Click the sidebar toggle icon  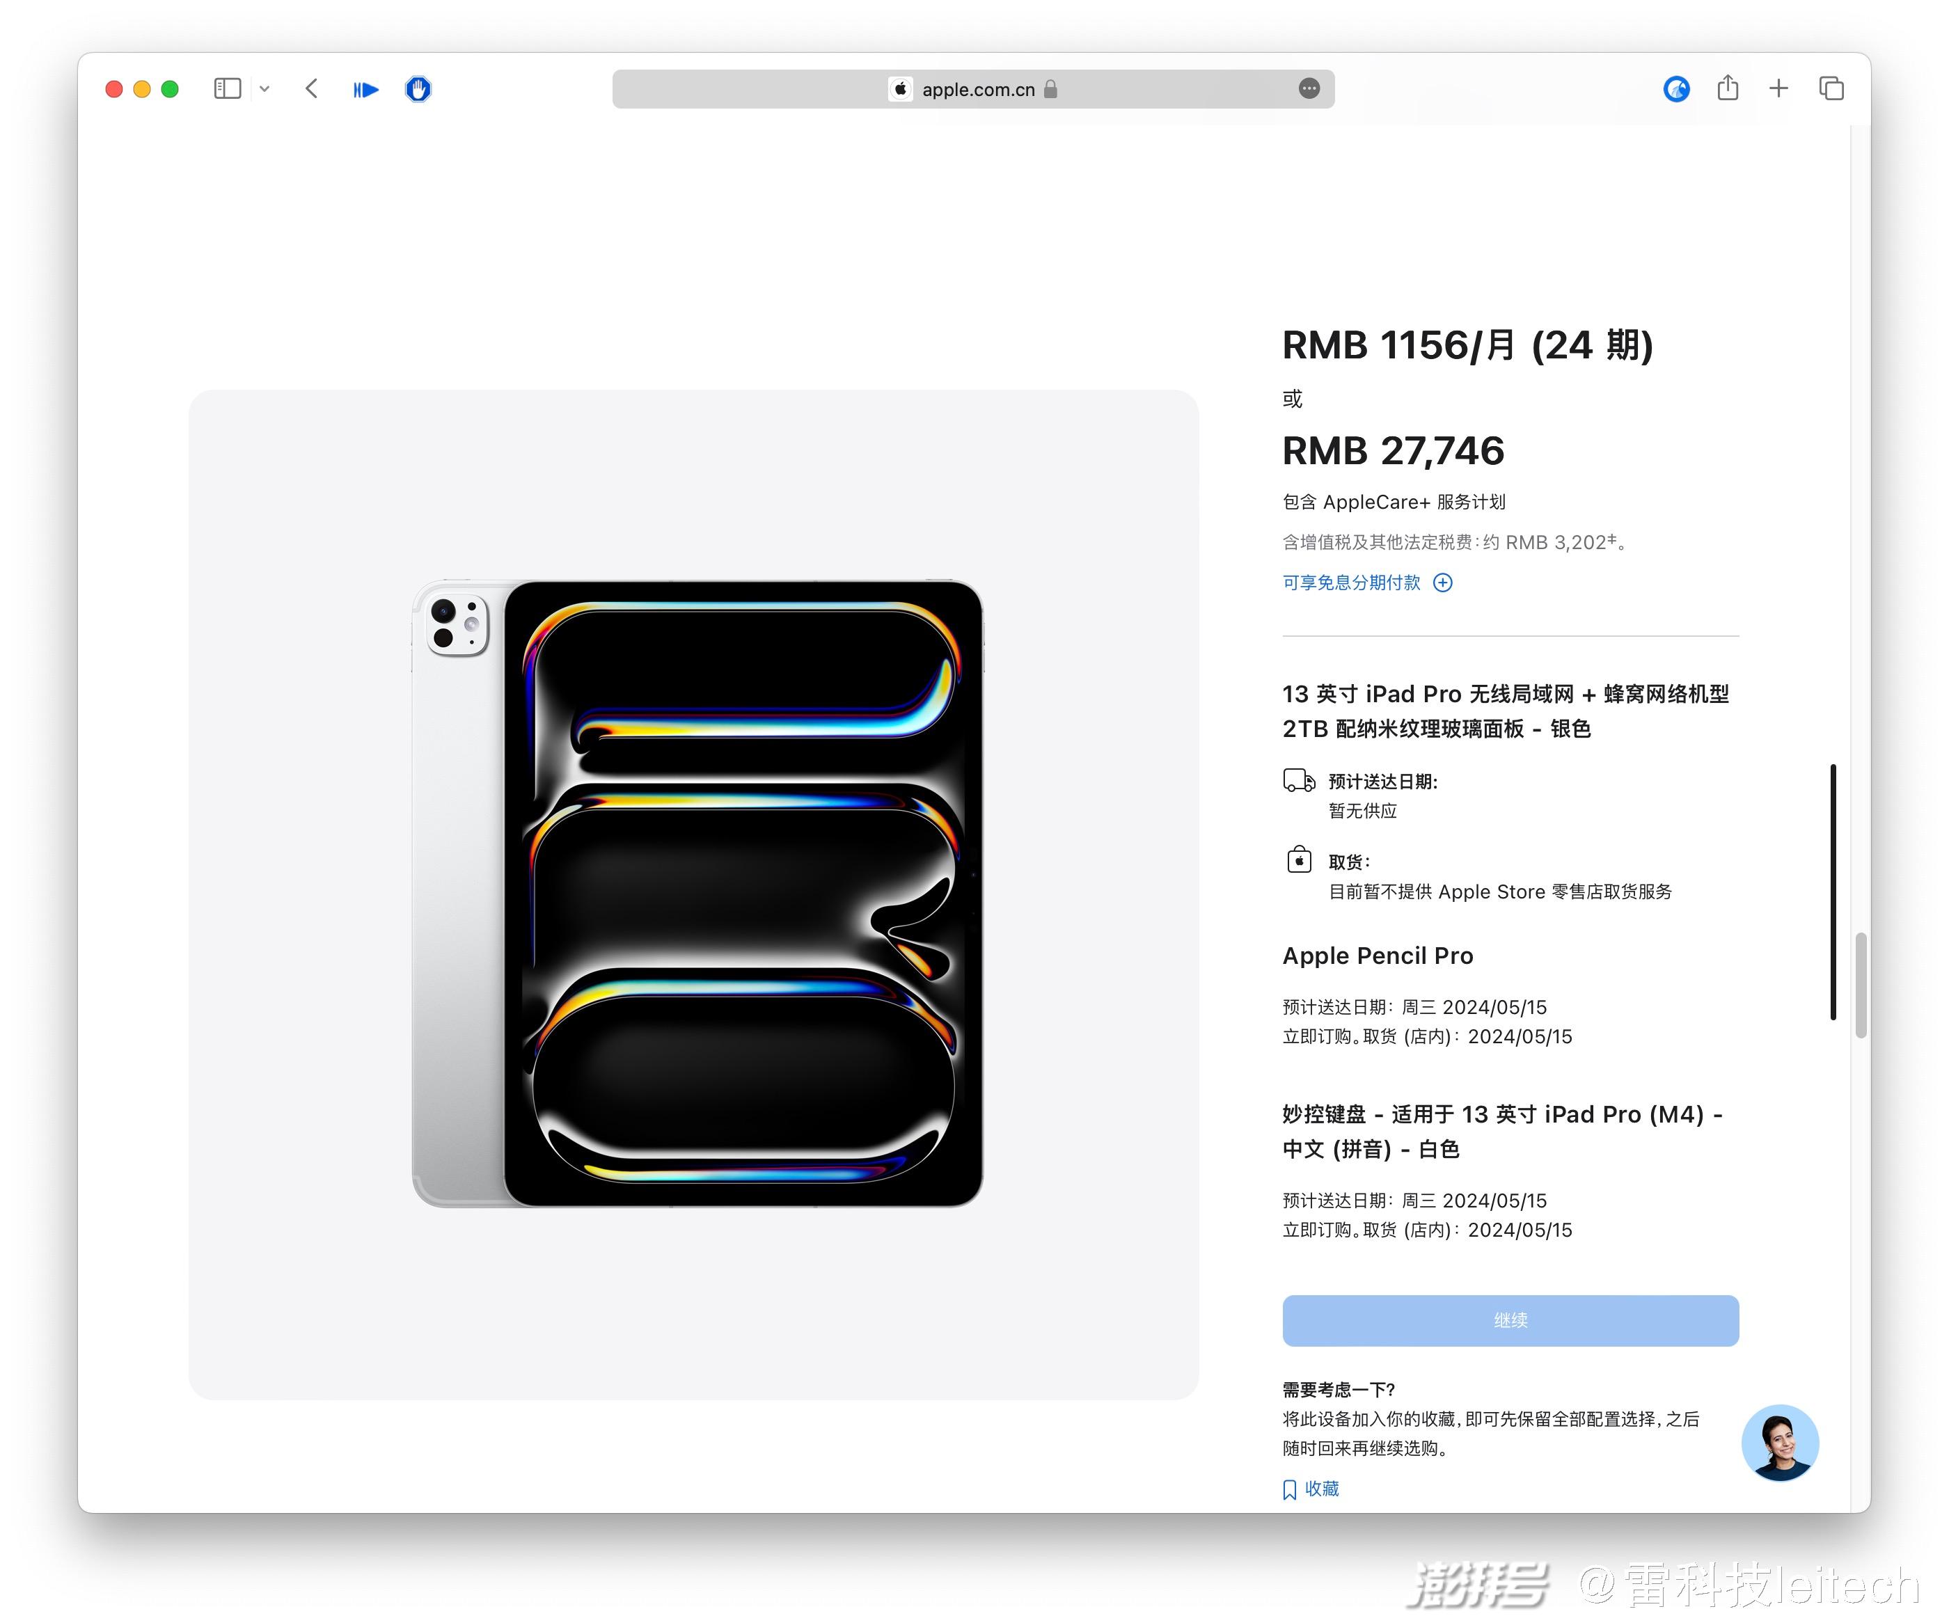coord(227,89)
